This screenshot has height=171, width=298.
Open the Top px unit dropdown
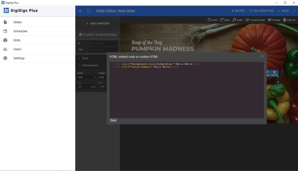93,87
